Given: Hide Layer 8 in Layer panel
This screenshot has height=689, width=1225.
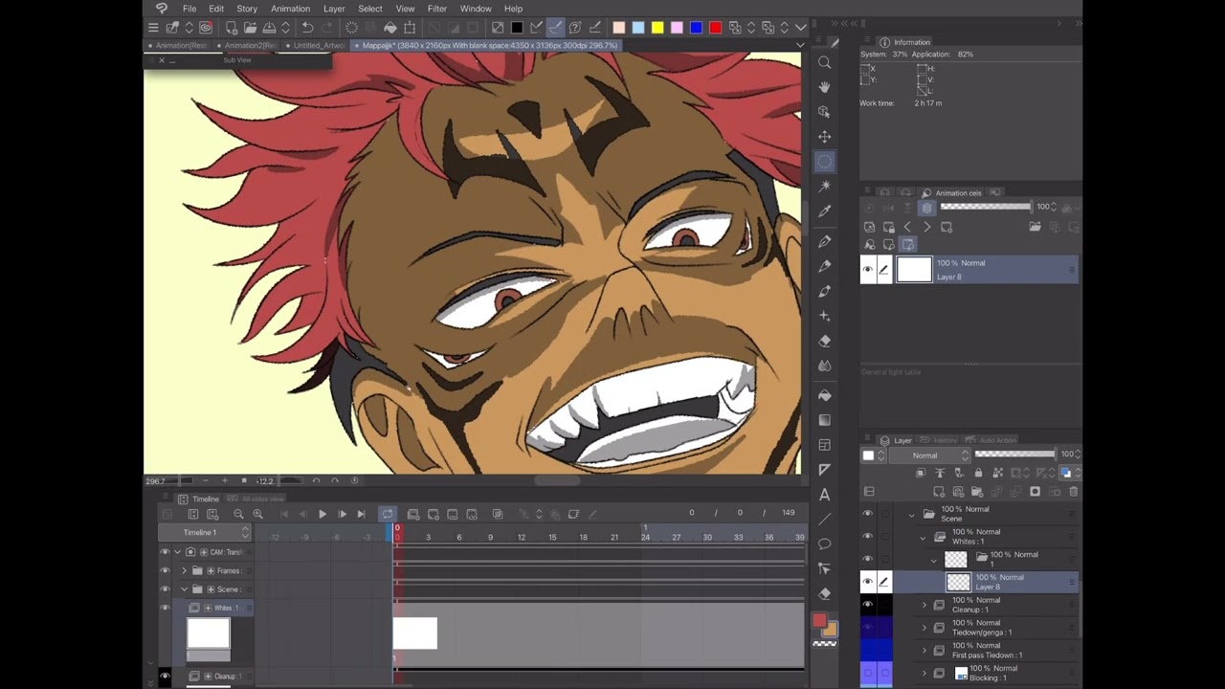Looking at the screenshot, I should (x=867, y=582).
